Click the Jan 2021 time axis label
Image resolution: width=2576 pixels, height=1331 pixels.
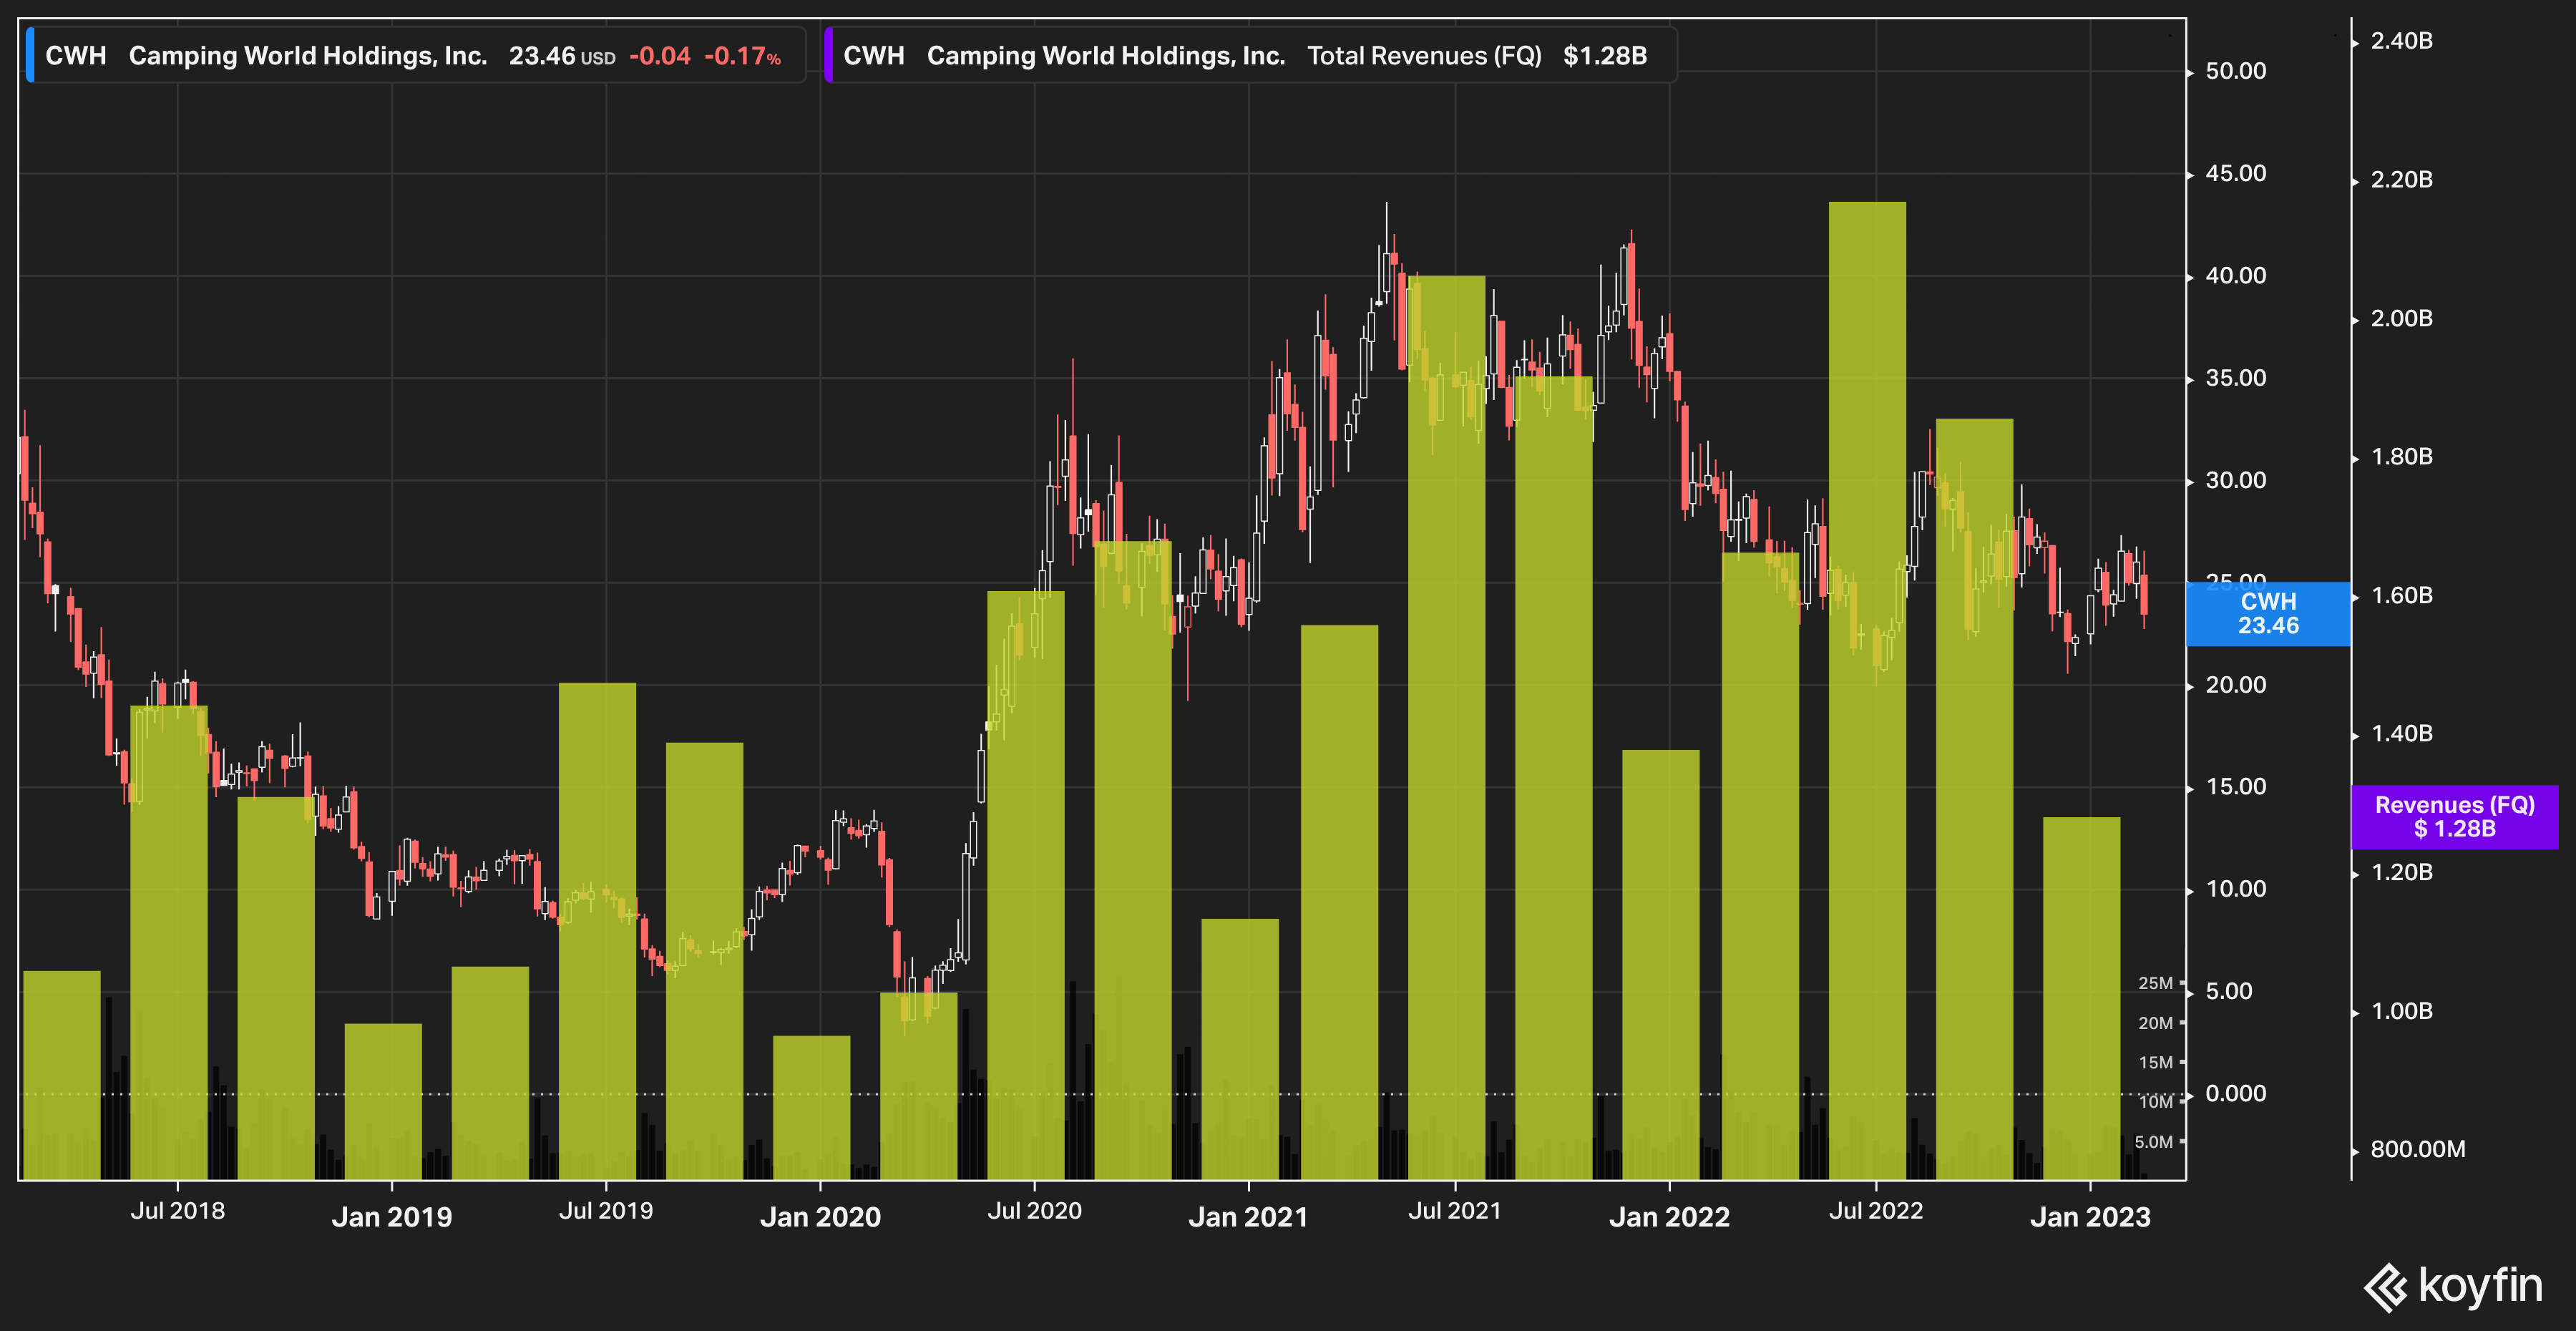coord(1248,1217)
